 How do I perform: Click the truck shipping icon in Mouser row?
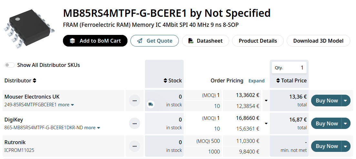151,104
